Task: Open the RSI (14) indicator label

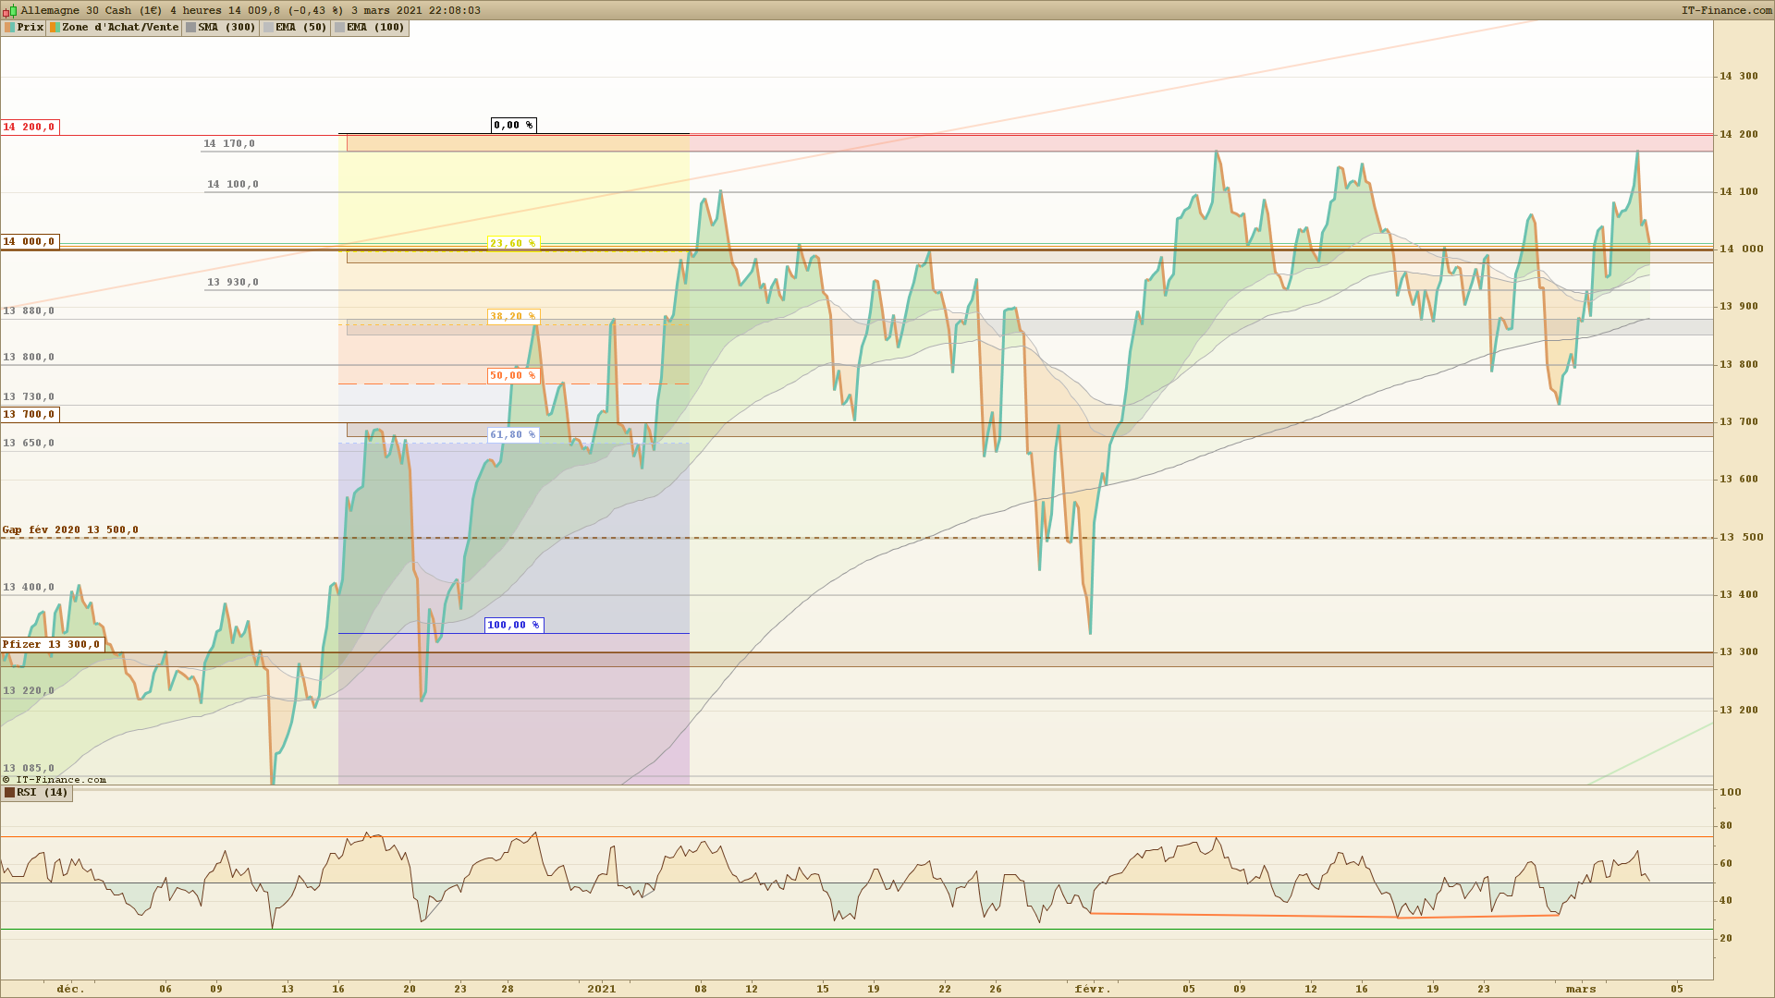Action: pos(43,793)
